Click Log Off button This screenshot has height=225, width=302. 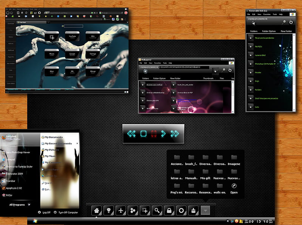point(44,212)
